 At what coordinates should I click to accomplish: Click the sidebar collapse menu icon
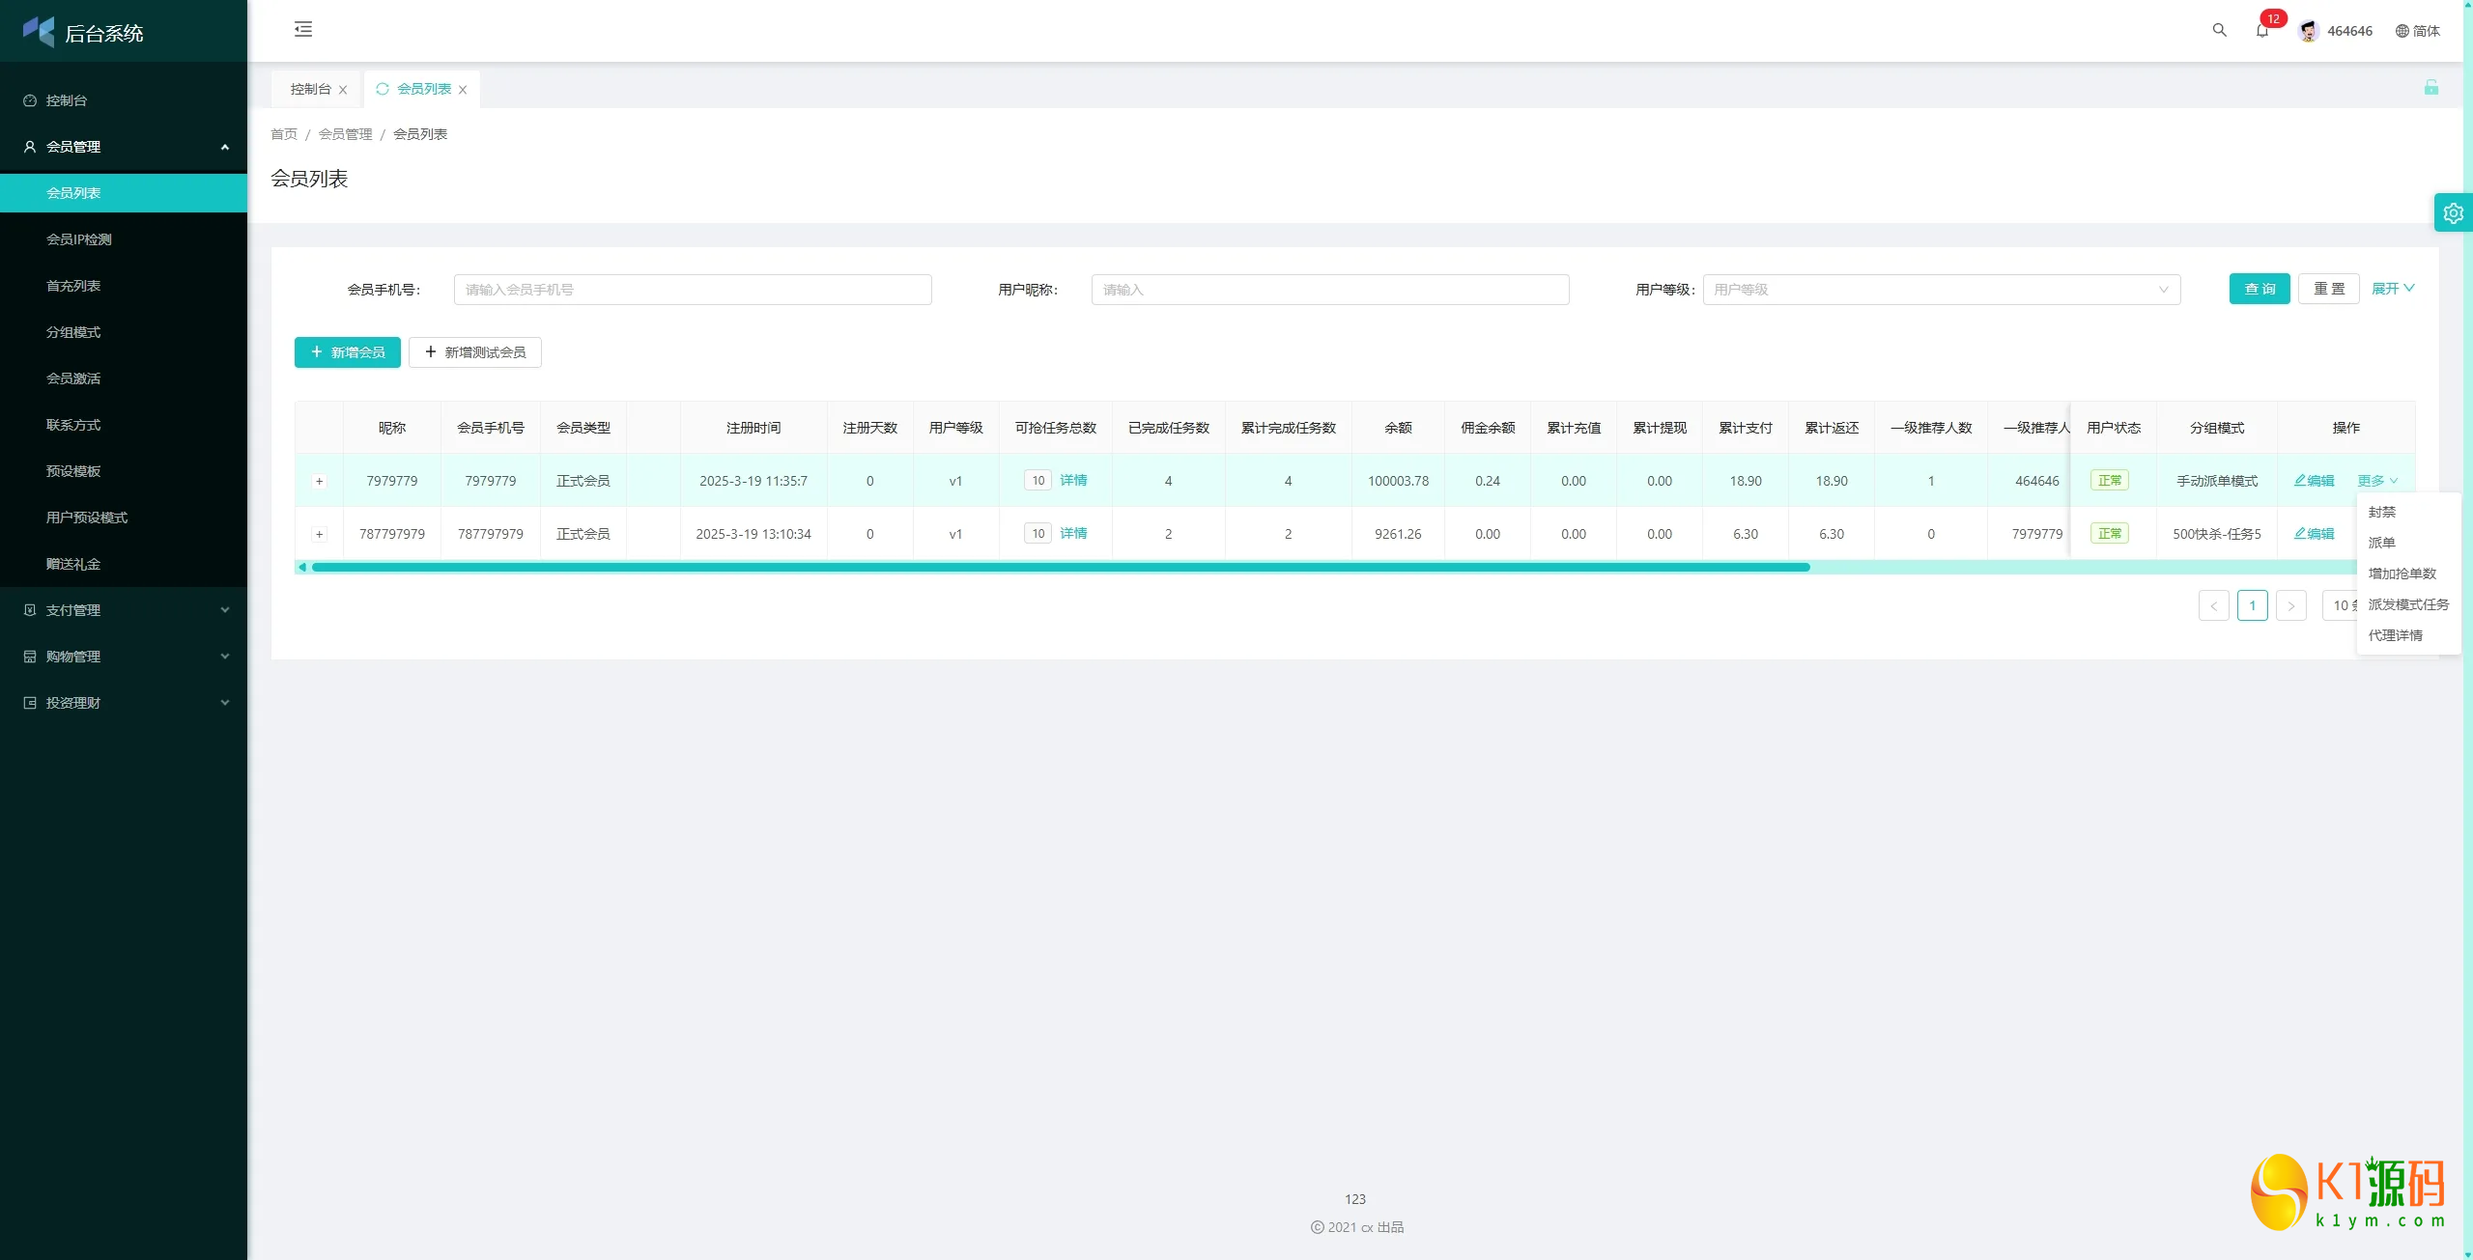point(303,29)
